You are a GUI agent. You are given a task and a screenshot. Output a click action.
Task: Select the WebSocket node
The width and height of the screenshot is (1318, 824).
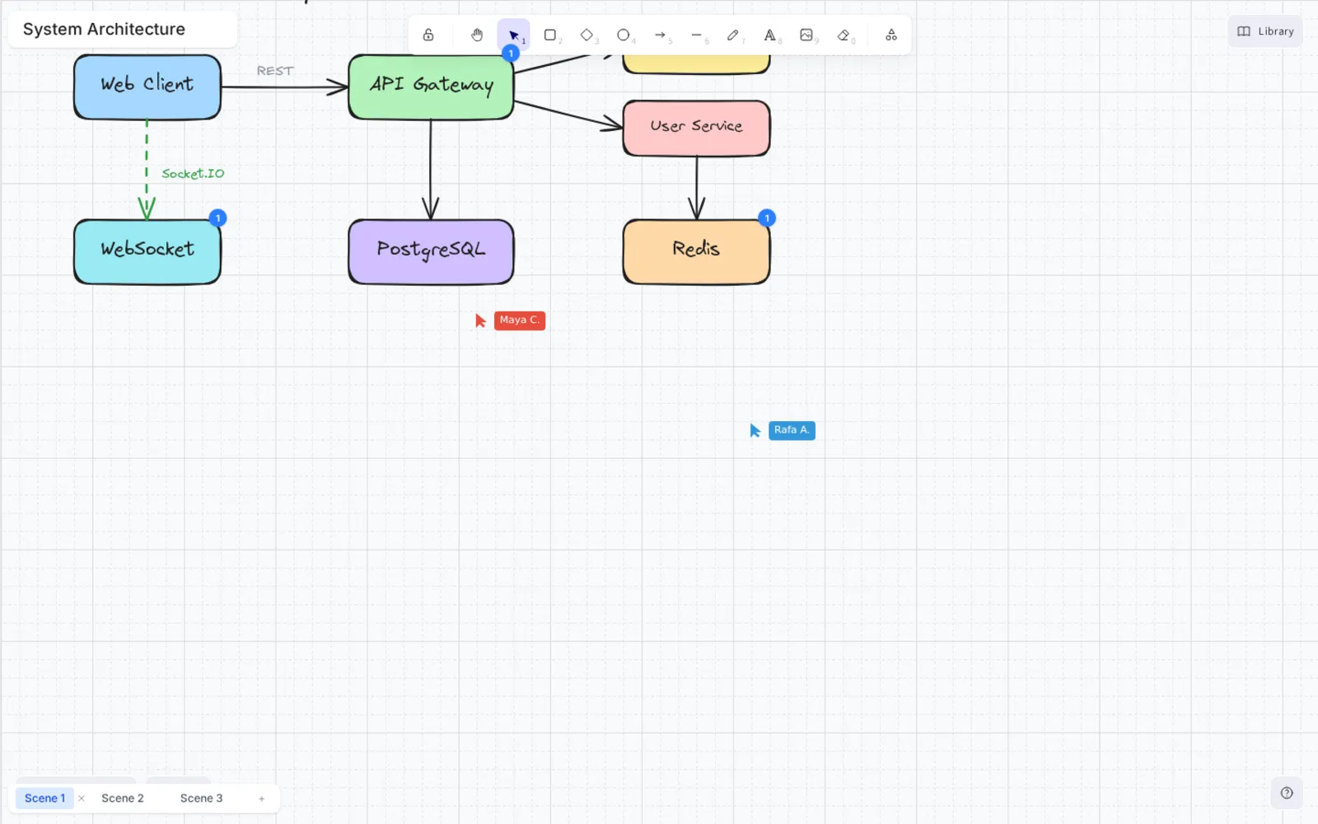point(147,251)
